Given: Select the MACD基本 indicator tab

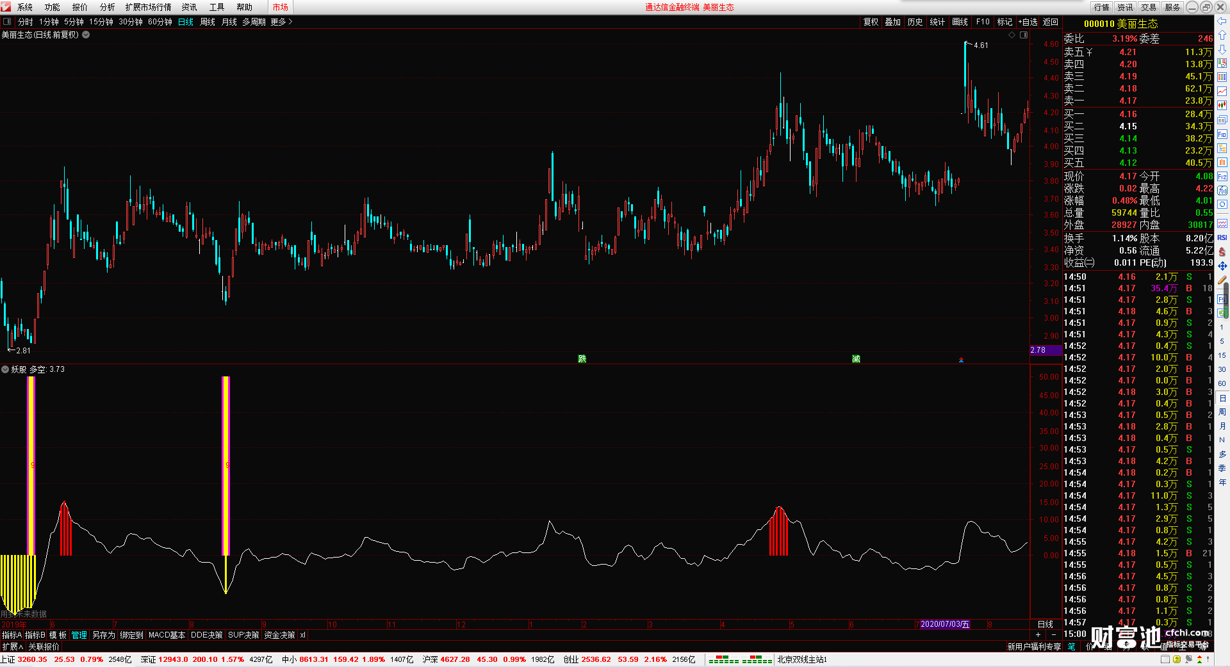Looking at the screenshot, I should [167, 635].
